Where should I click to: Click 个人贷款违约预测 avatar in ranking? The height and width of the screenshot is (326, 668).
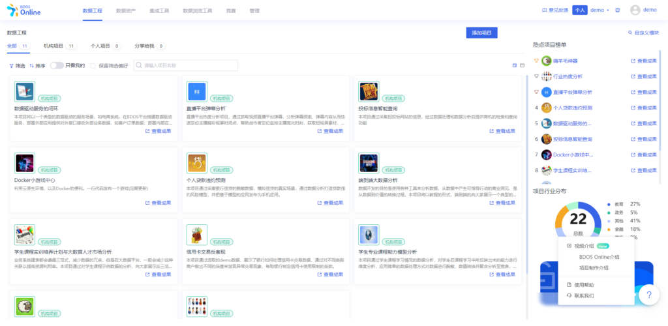coord(547,108)
